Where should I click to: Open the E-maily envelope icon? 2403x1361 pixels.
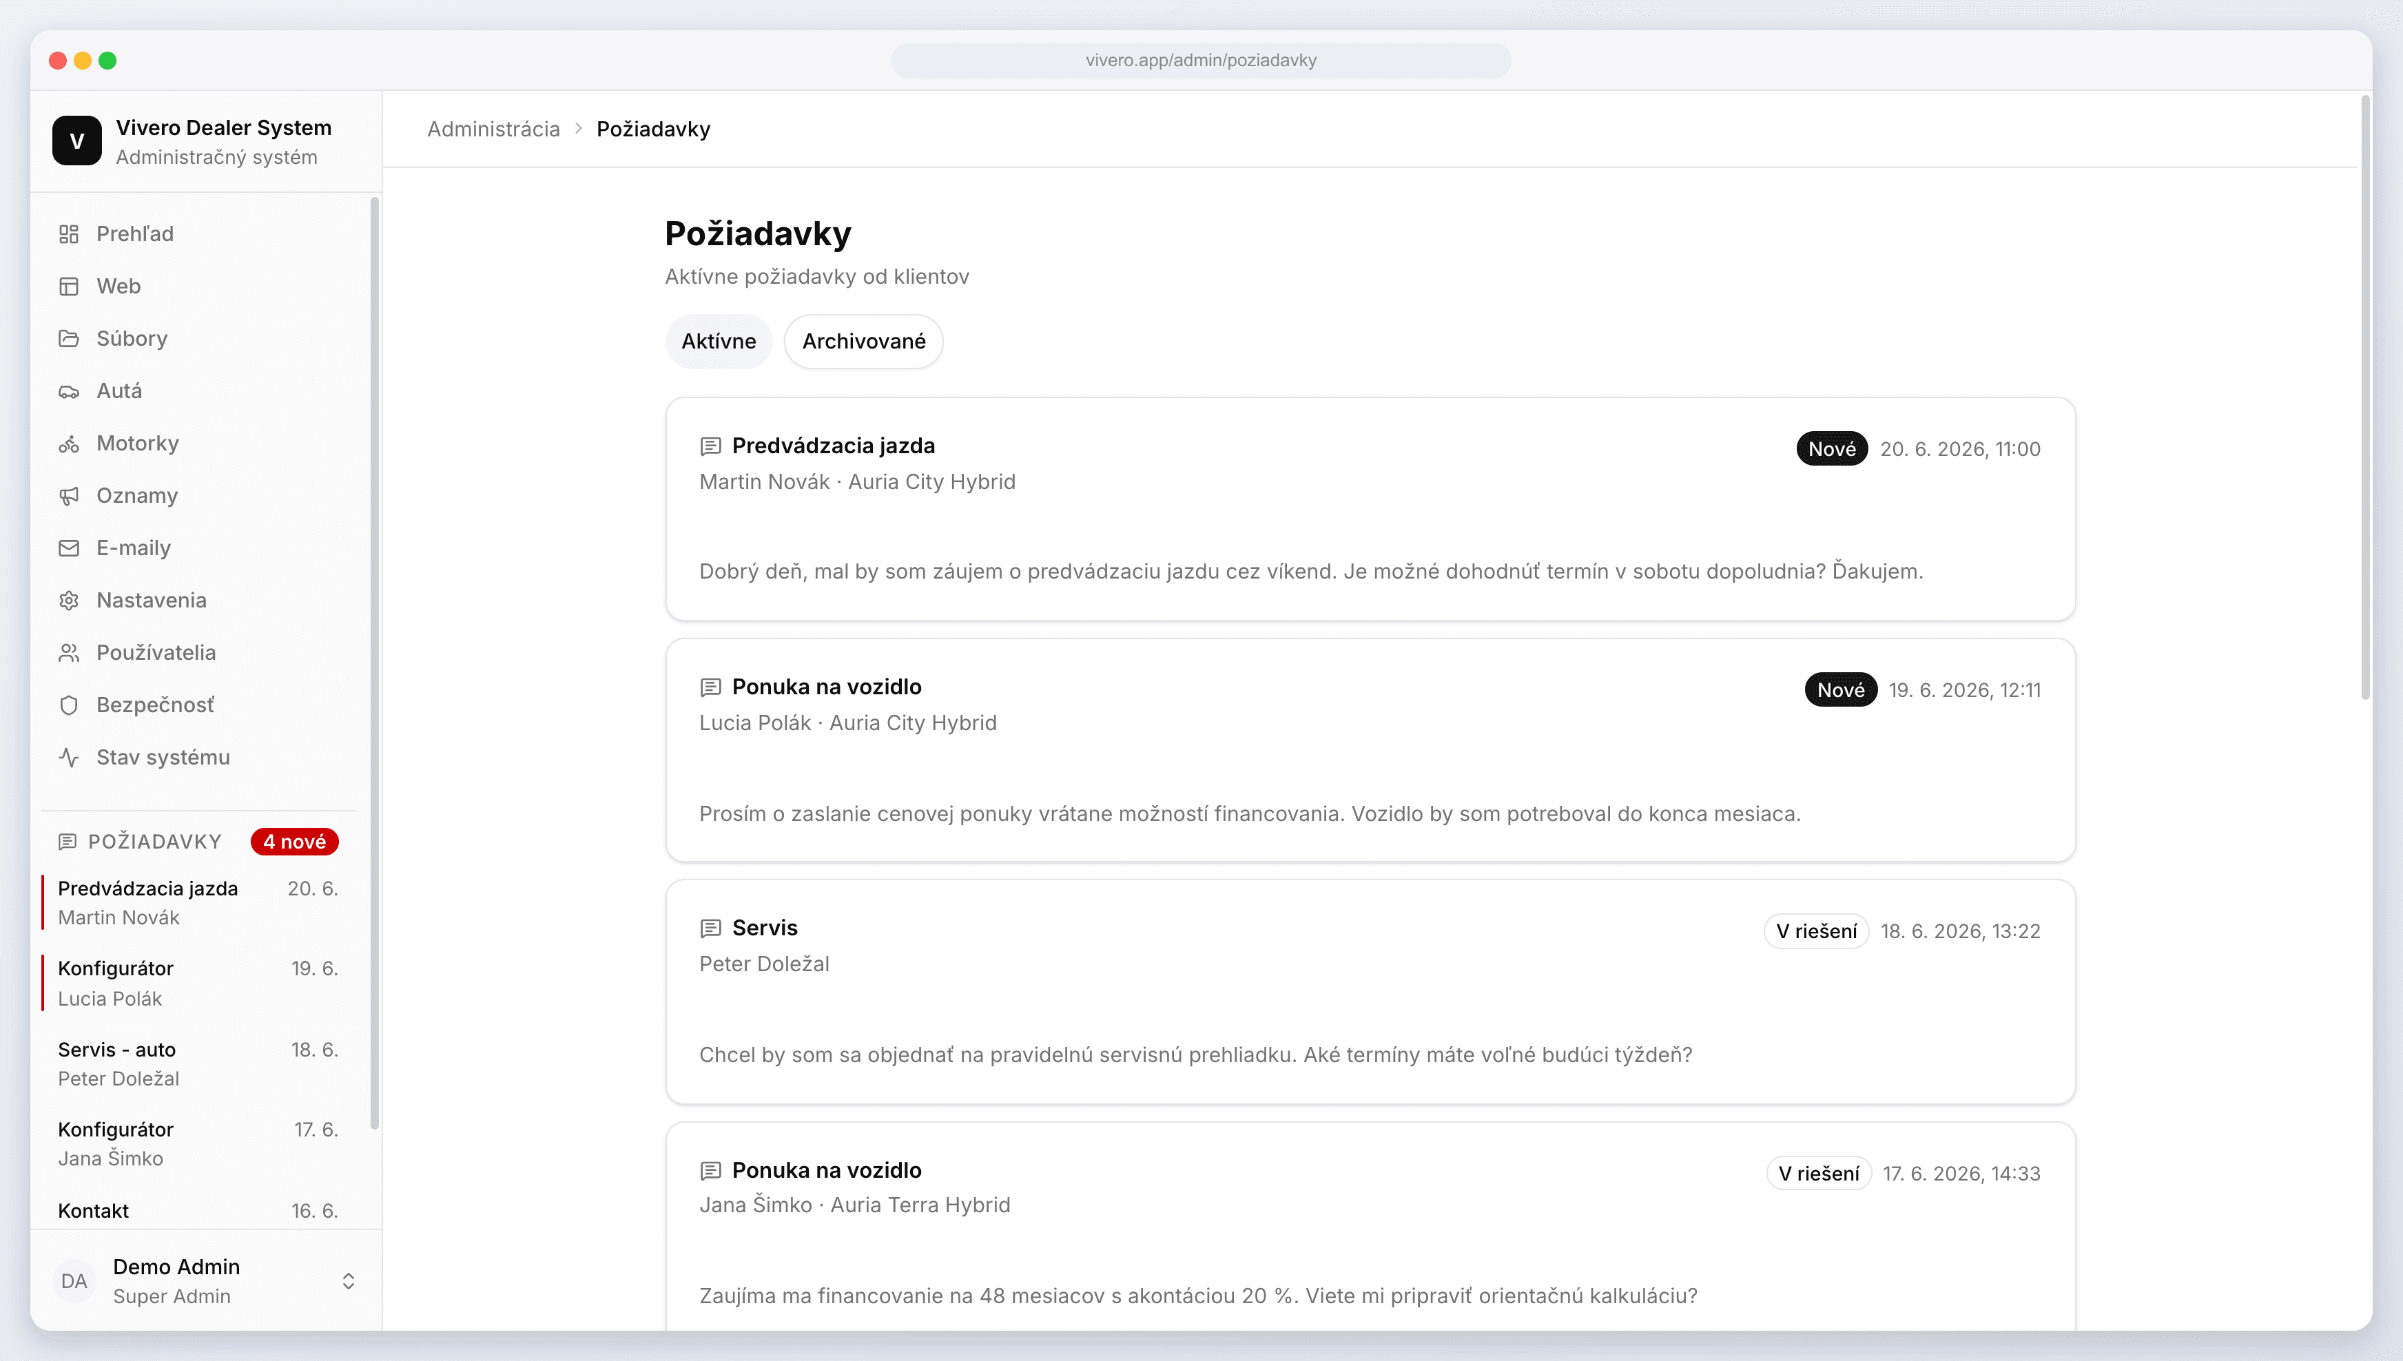pos(68,548)
